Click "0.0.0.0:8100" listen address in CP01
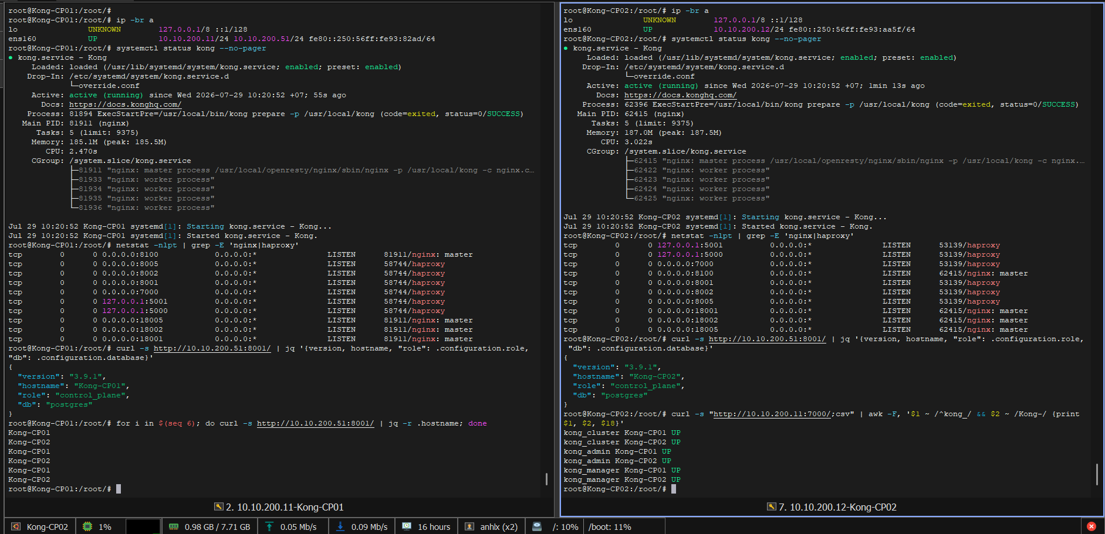This screenshot has height=534, width=1105. pyautogui.click(x=130, y=254)
